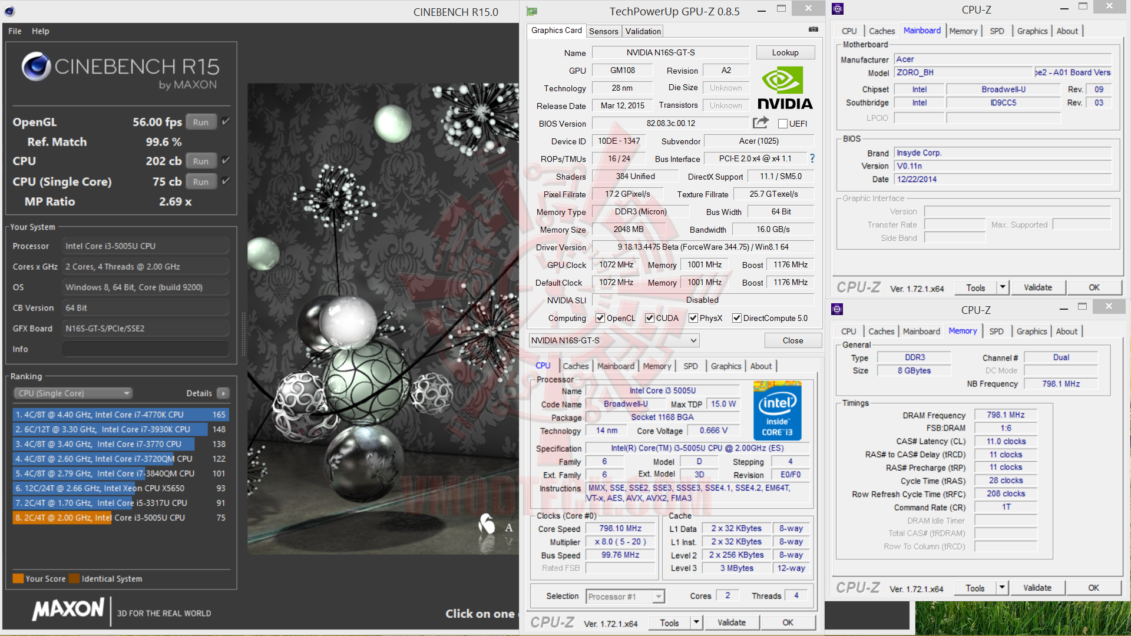Click the NVIDIA logo in GPU-Z

coord(784,88)
